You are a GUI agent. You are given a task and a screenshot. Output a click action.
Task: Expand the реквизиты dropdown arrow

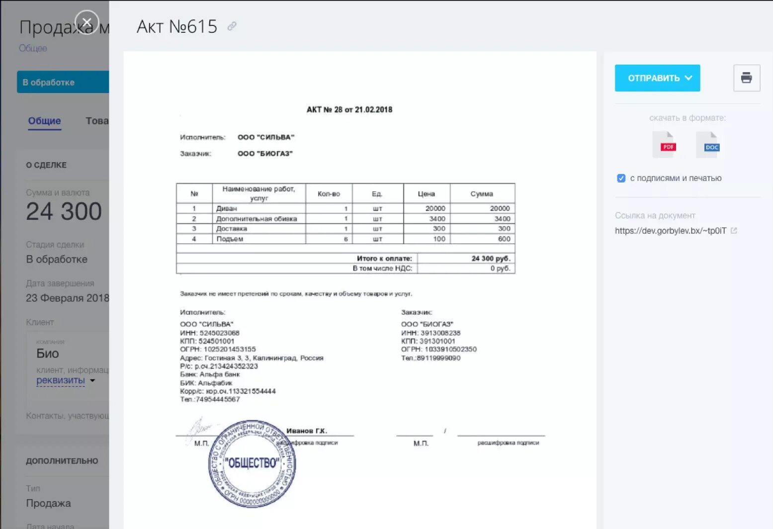pos(92,381)
